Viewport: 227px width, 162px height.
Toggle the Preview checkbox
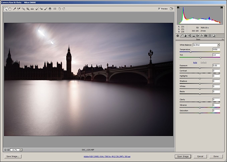(x=159, y=9)
